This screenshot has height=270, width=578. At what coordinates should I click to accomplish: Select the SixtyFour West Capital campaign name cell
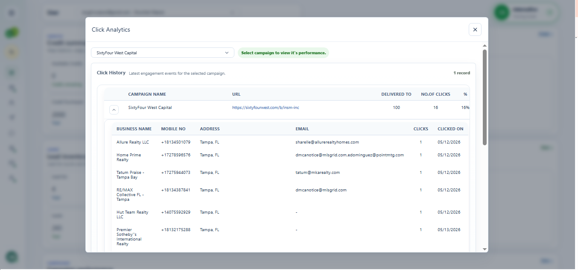click(x=150, y=108)
